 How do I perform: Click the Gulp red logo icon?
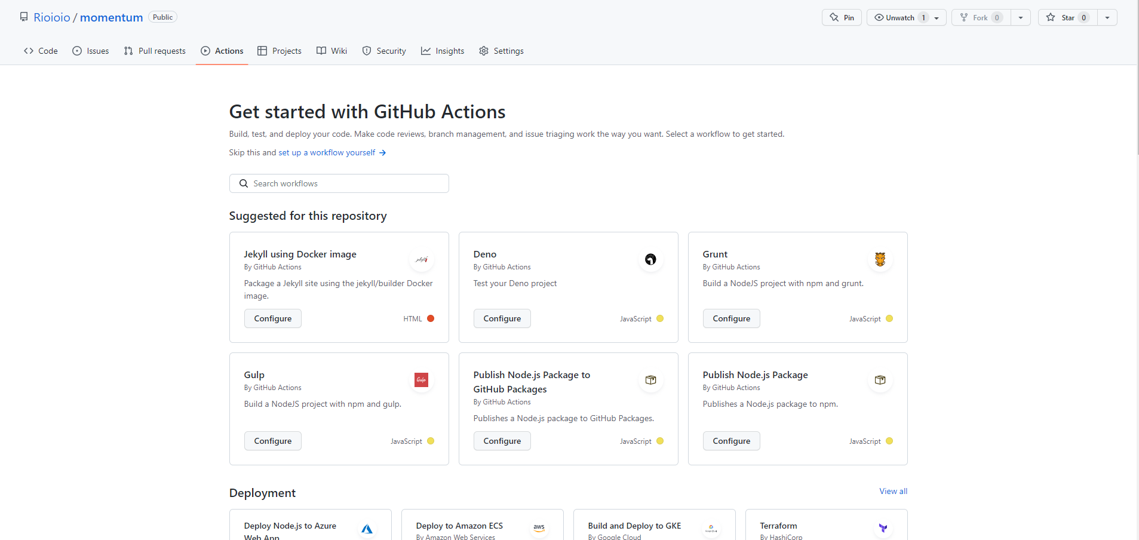coord(422,380)
